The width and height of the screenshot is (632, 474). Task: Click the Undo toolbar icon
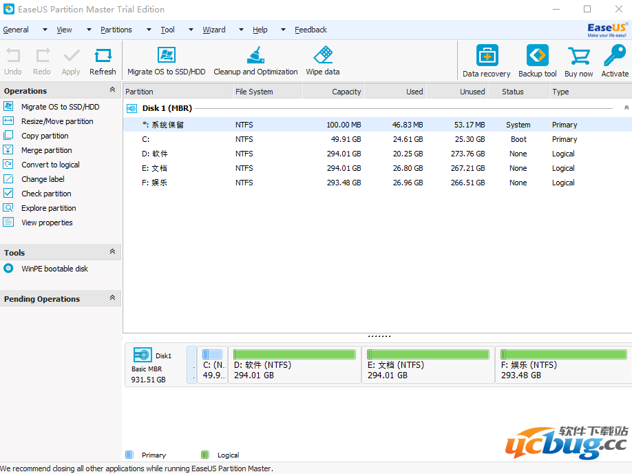(13, 55)
